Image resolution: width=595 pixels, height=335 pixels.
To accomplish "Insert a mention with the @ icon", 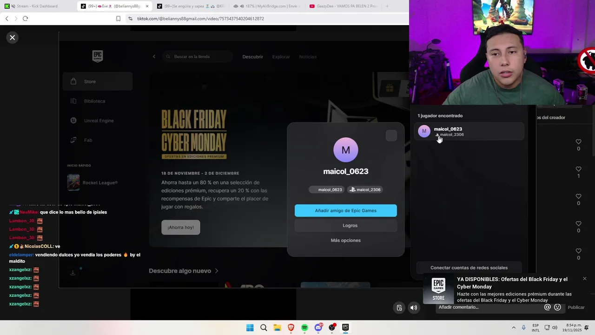I will tap(547, 307).
